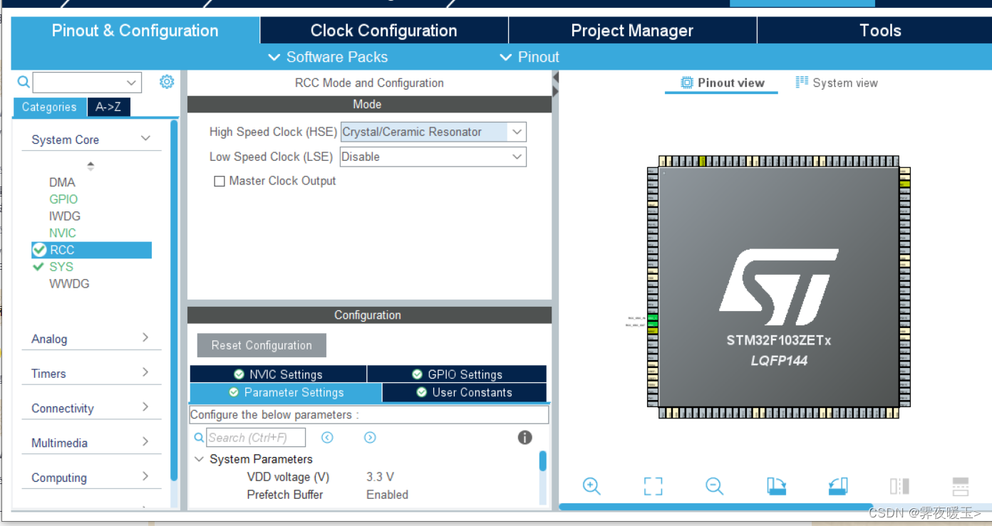Collapse the System Parameters group
992x526 pixels.
click(200, 459)
